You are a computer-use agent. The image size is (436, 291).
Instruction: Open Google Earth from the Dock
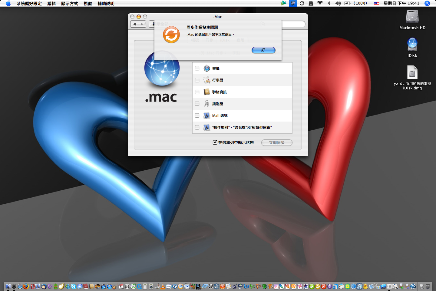pos(413,286)
